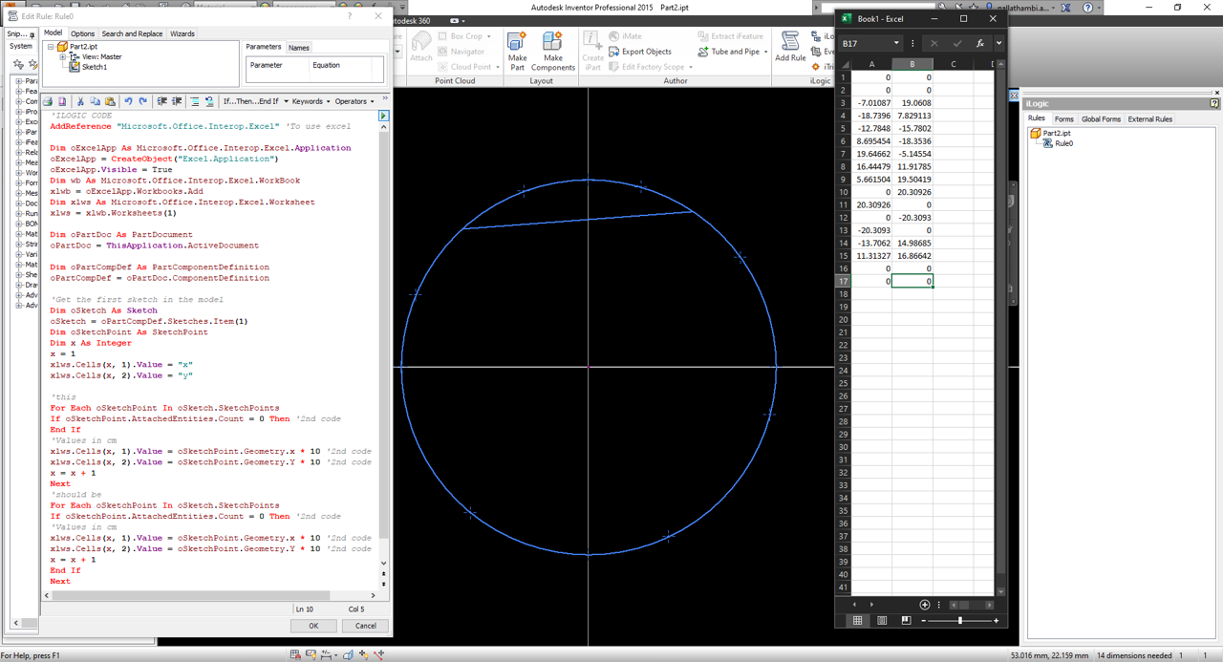Viewport: 1223px width, 662px height.
Task: Click the cut scissors icon in the rule editor
Action: pyautogui.click(x=80, y=101)
